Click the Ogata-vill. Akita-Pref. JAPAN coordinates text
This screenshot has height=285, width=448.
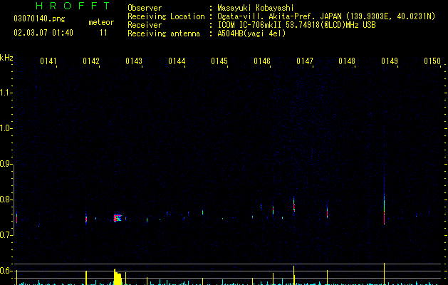(326, 16)
